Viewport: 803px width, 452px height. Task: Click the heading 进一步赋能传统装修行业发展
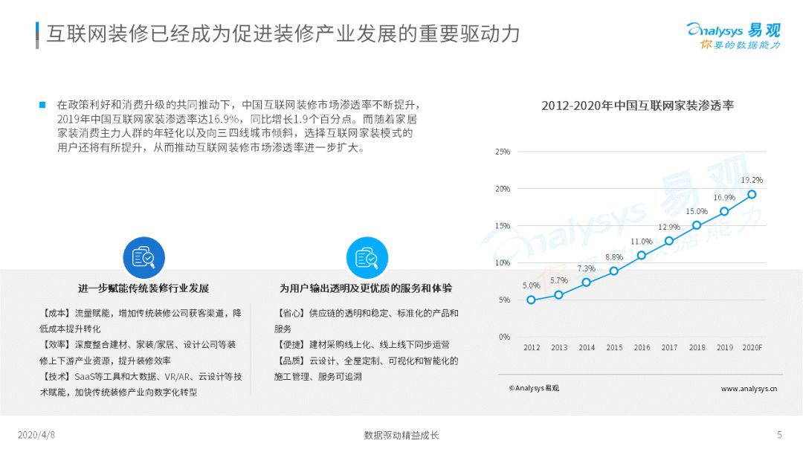click(143, 288)
